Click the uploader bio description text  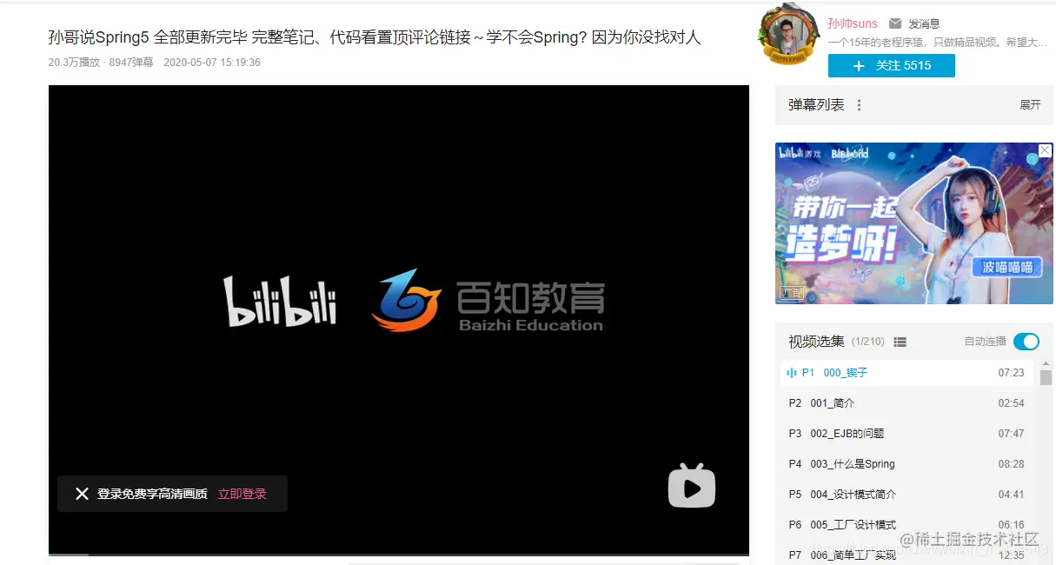click(x=938, y=42)
